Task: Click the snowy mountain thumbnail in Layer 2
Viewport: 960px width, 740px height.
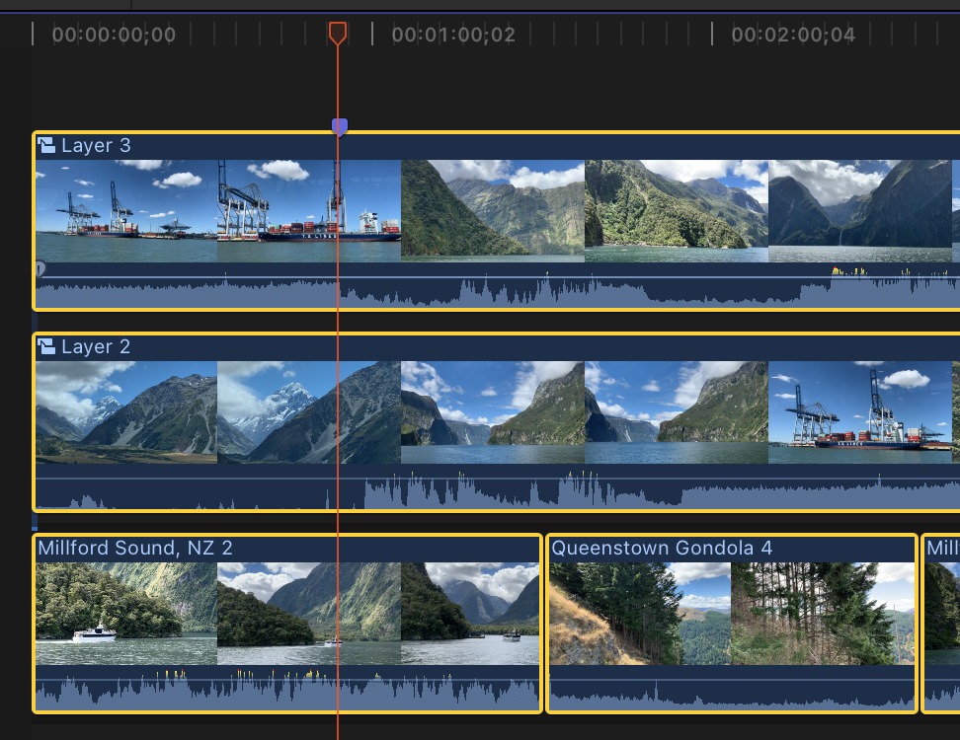Action: click(x=125, y=411)
